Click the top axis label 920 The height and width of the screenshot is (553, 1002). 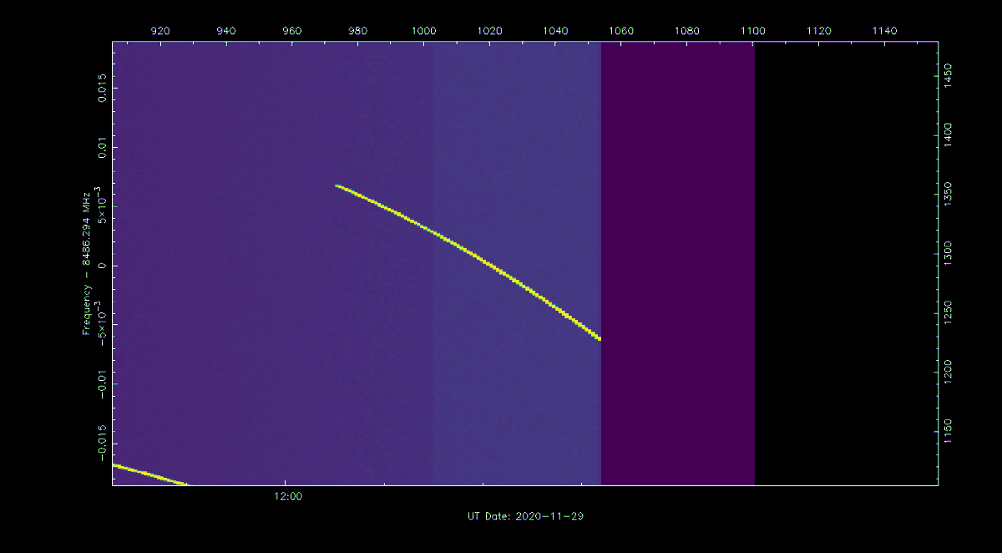click(160, 31)
